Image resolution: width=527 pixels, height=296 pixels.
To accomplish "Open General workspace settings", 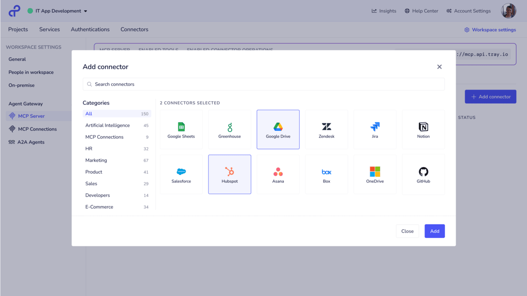I will 17,59.
